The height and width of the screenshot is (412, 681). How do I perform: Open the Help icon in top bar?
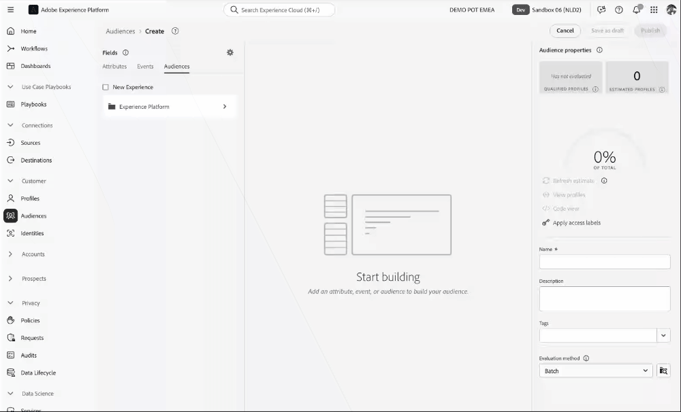point(619,10)
